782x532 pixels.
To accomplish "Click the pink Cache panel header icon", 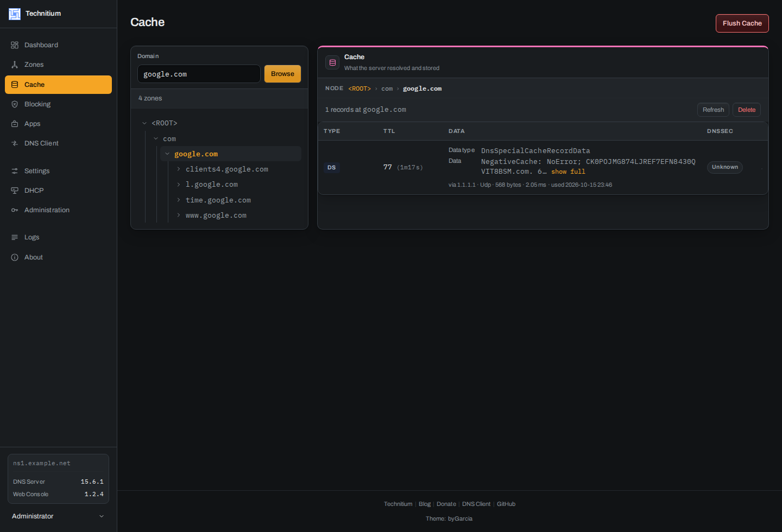I will tap(332, 62).
